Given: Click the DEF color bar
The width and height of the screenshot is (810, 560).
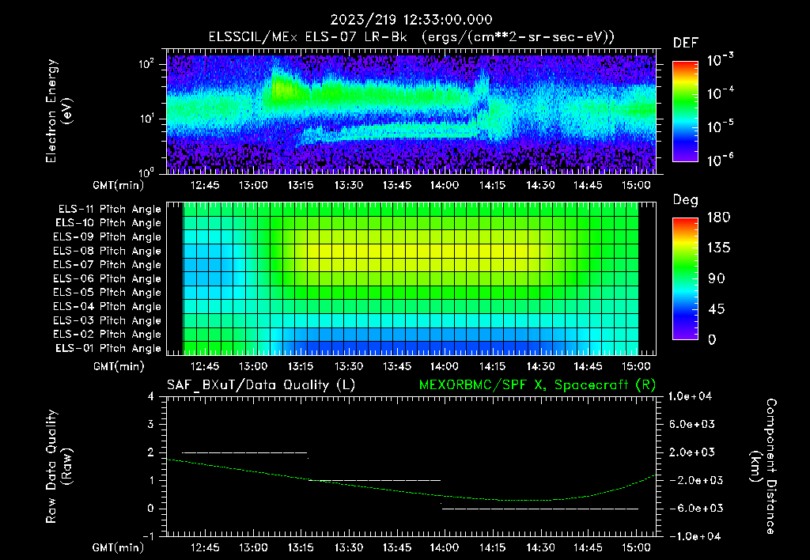Looking at the screenshot, I should 685,112.
